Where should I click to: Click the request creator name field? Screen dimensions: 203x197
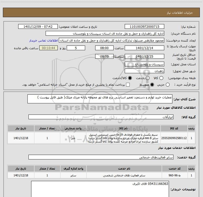pyautogui.click(x=112, y=40)
